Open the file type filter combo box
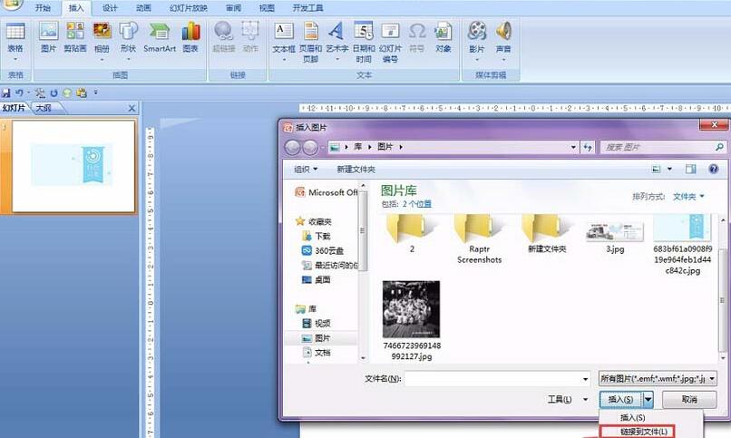The width and height of the screenshot is (731, 438). pyautogui.click(x=658, y=378)
